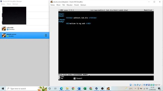The image size is (163, 91).
Task: Open Masukan menu in VM window
Action: (x=70, y=5)
